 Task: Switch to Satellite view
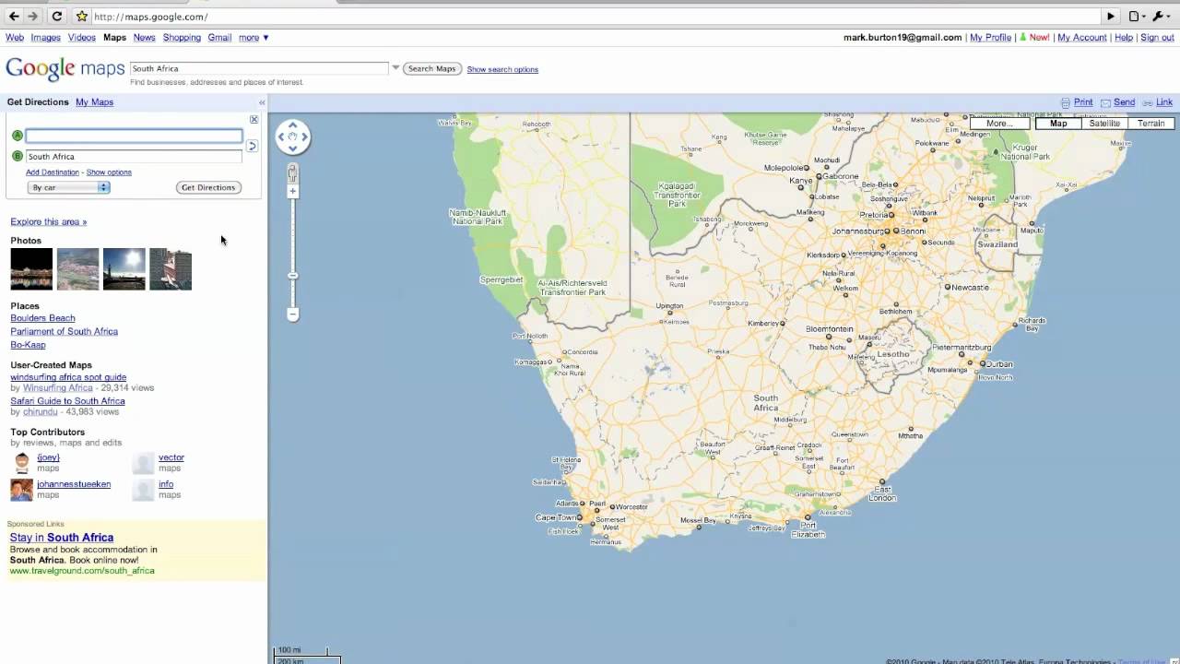(1104, 124)
